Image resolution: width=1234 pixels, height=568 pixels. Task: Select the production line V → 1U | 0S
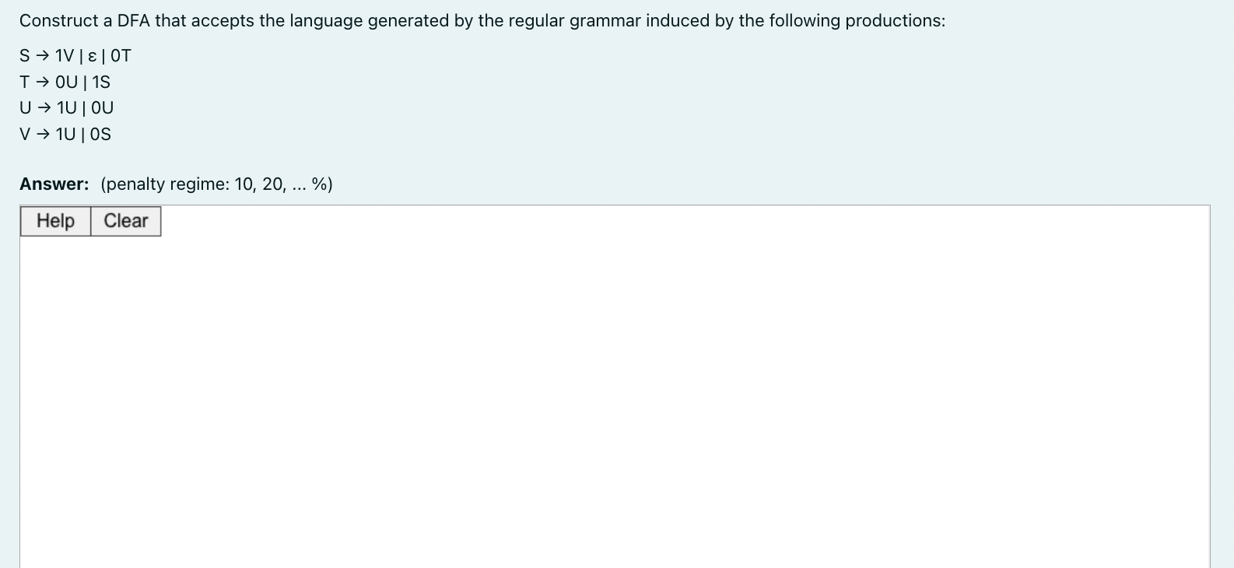coord(65,134)
